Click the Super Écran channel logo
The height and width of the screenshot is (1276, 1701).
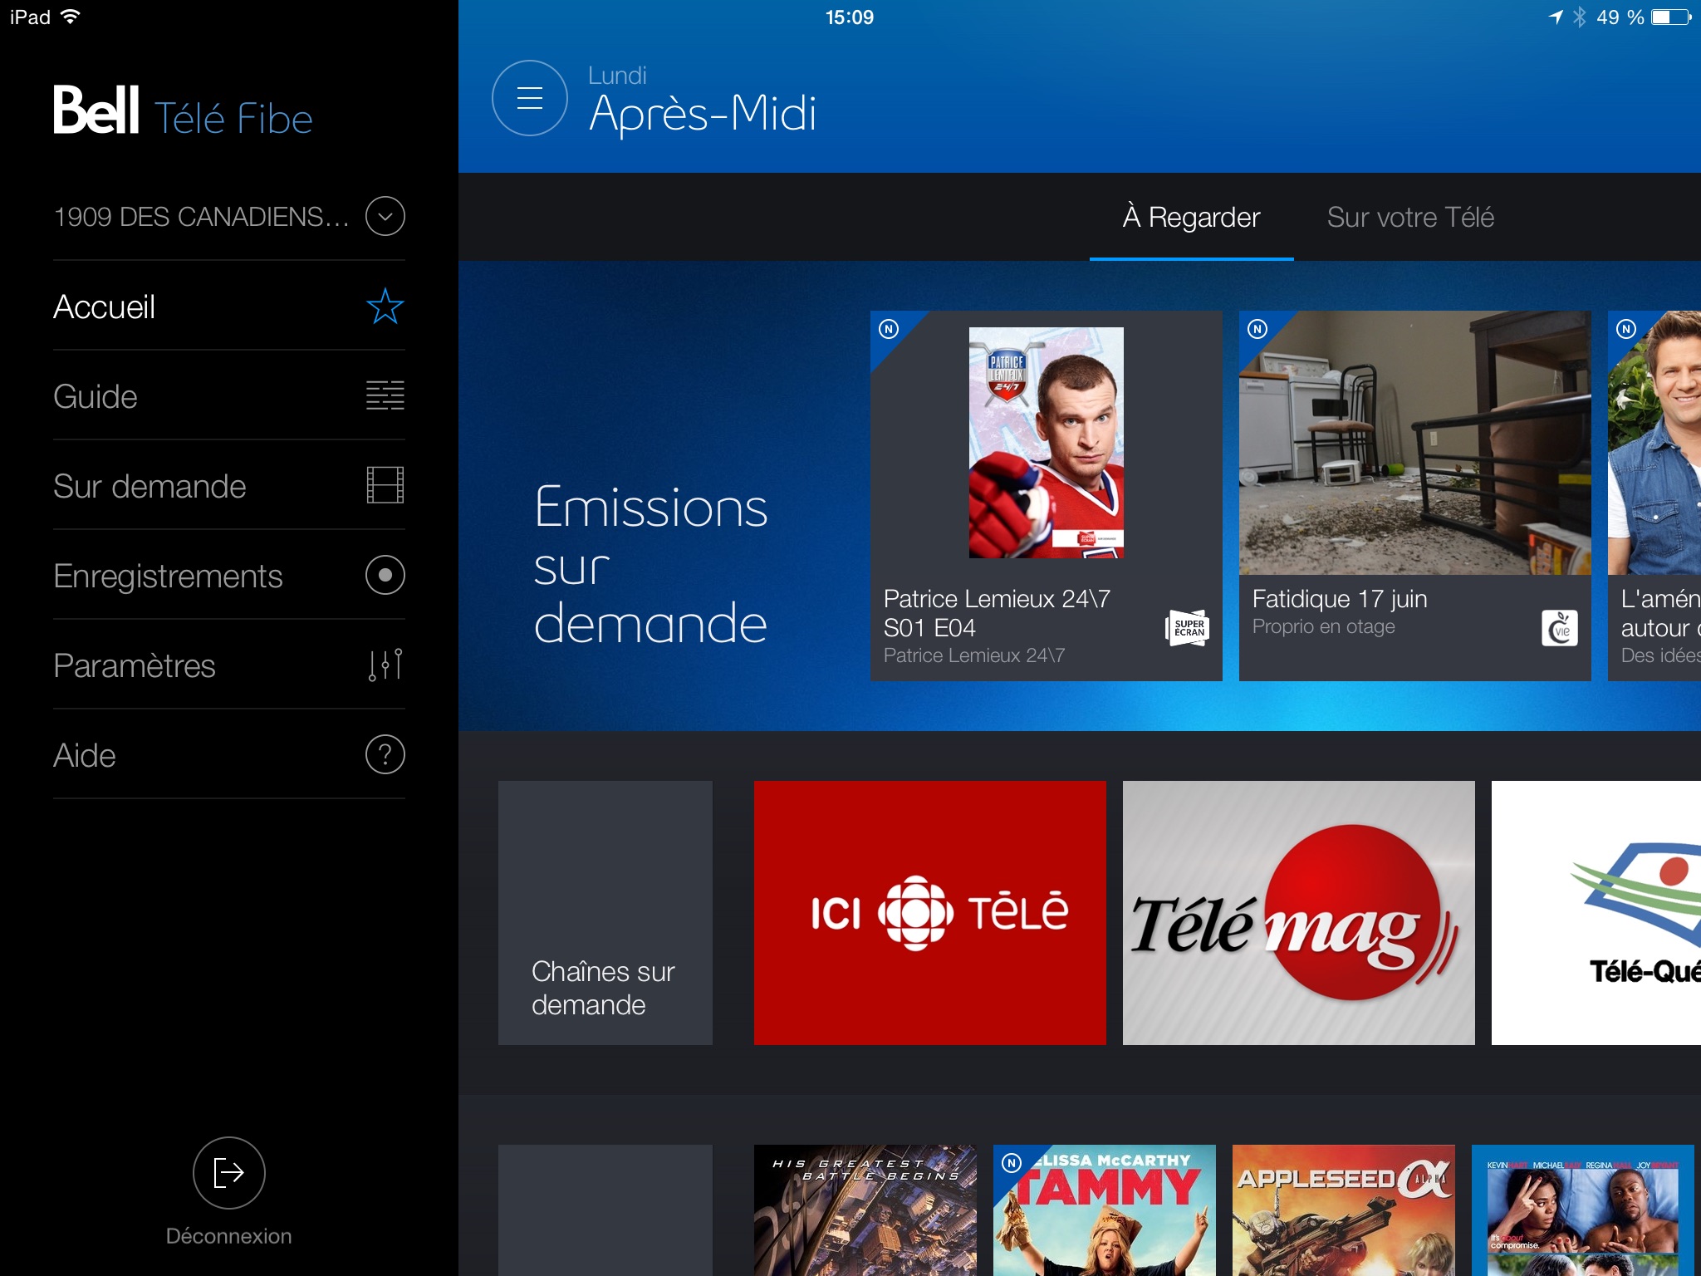(1187, 628)
